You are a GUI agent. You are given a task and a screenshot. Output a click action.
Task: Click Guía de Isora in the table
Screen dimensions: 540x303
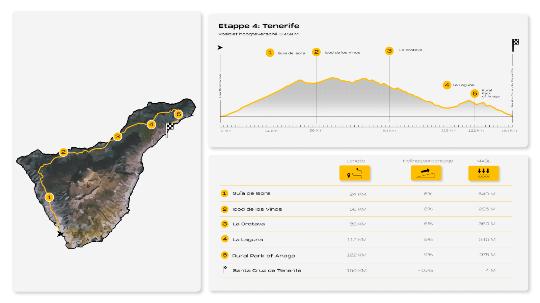tap(251, 193)
